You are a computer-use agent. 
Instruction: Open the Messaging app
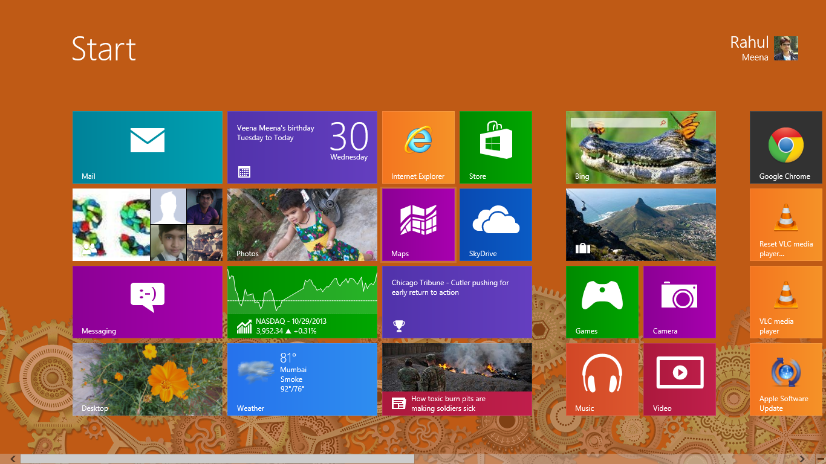point(147,301)
